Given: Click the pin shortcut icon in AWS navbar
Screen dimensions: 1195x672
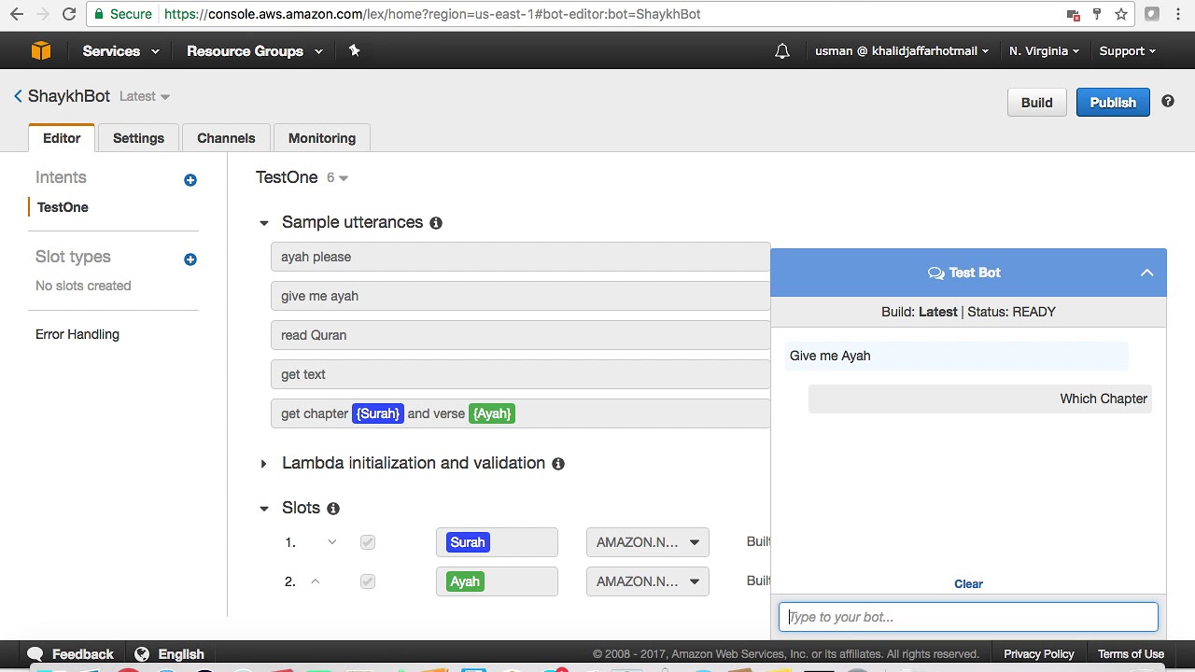Looking at the screenshot, I should pos(354,51).
